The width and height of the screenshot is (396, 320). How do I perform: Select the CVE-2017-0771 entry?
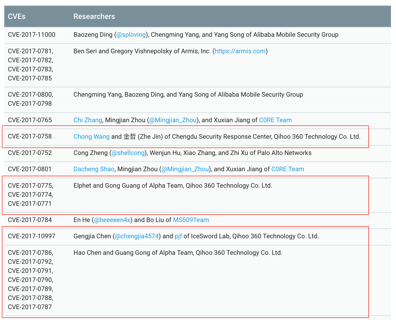coord(30,204)
